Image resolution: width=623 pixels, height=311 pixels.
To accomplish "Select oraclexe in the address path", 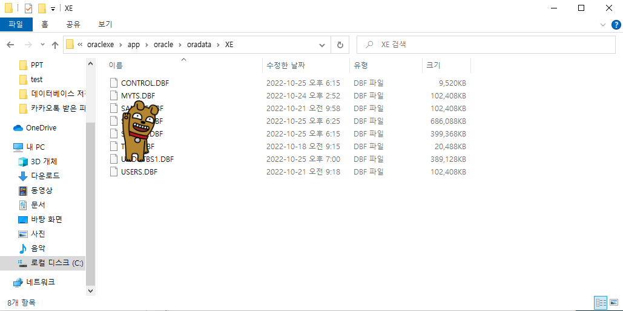I will coord(101,45).
